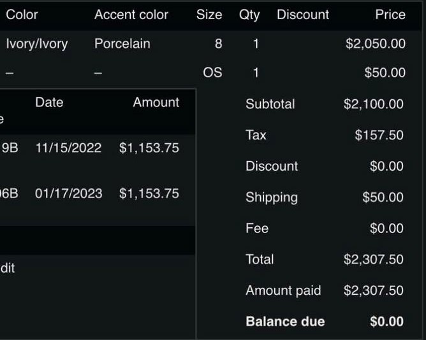
Task: Click the Balance due $0.00 value
Action: pyautogui.click(x=386, y=322)
